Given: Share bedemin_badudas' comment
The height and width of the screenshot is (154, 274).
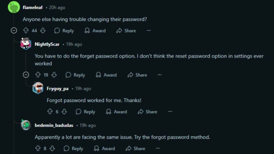Looking at the screenshot, I should pos(136,149).
